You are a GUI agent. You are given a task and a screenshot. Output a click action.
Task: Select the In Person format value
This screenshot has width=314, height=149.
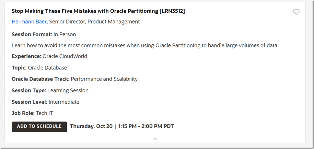click(65, 34)
